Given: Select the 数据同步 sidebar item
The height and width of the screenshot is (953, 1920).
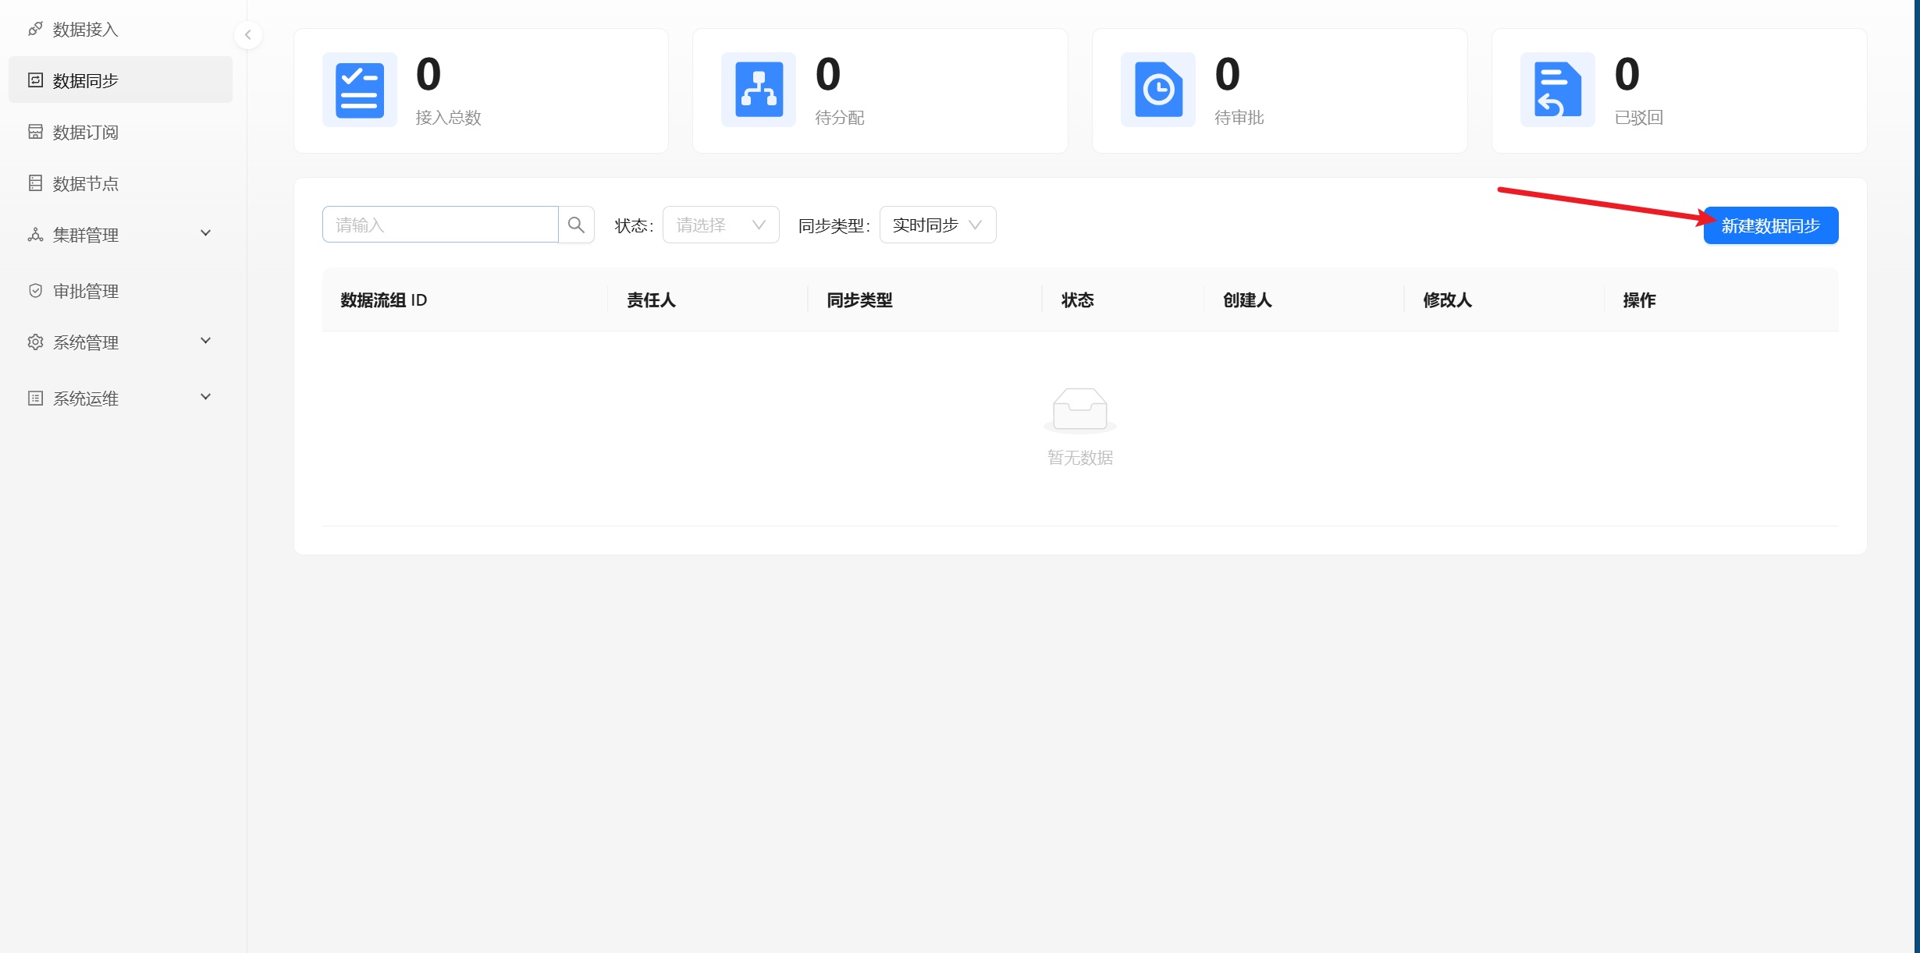Looking at the screenshot, I should tap(86, 81).
